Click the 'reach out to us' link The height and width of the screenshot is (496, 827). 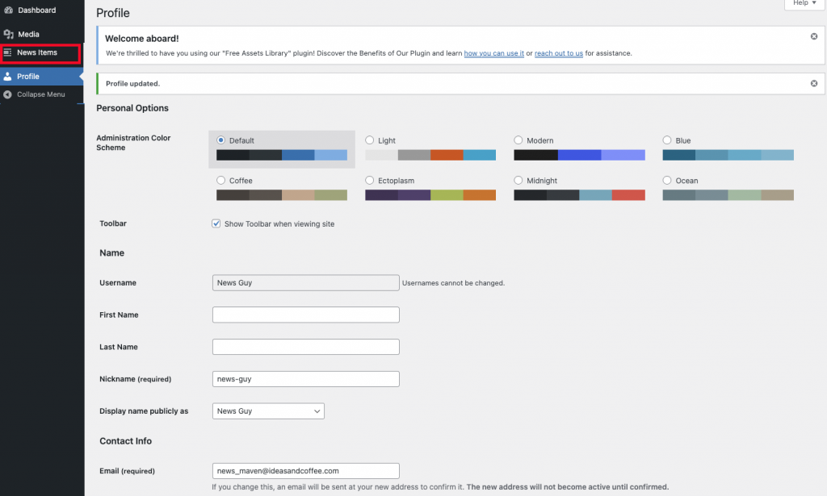pyautogui.click(x=559, y=53)
